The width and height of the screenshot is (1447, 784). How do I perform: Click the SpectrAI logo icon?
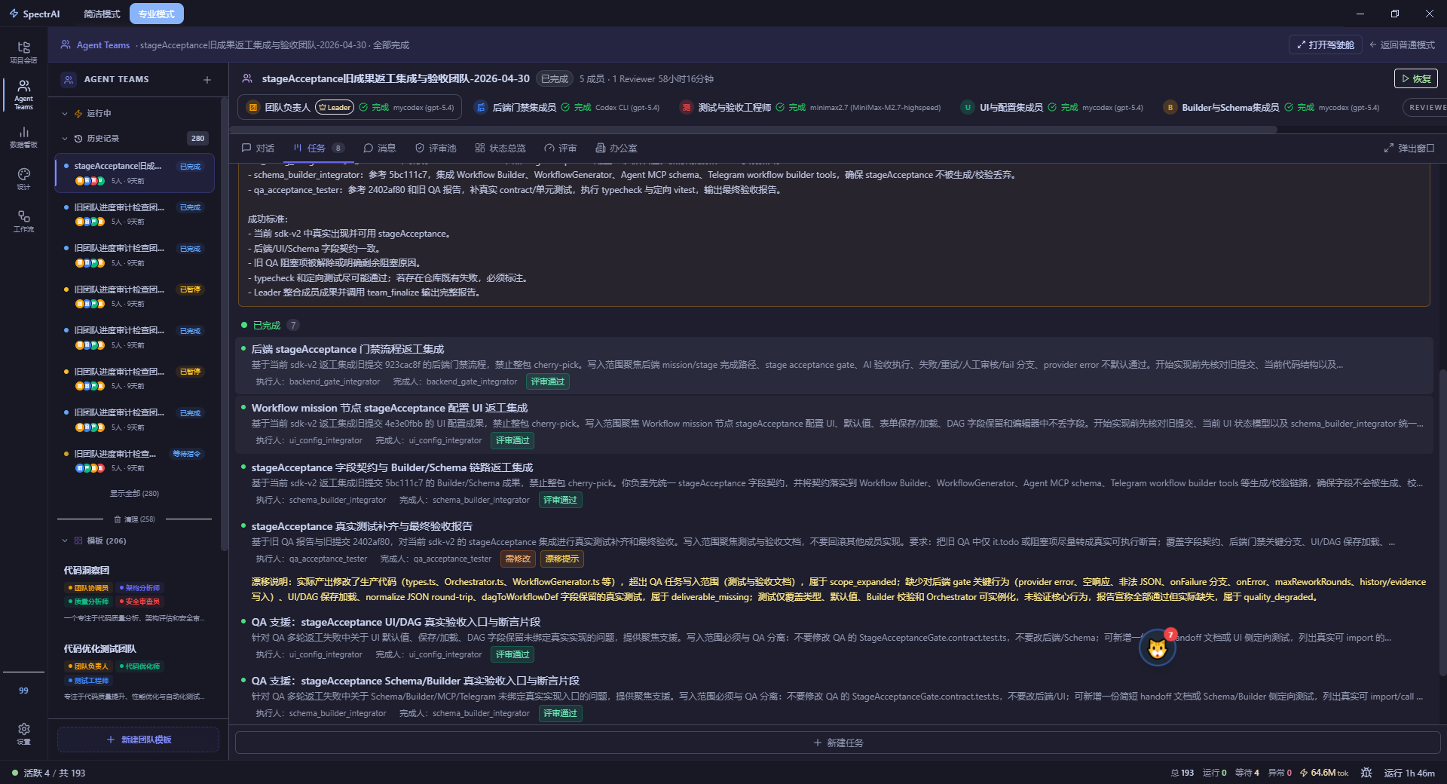[x=14, y=14]
